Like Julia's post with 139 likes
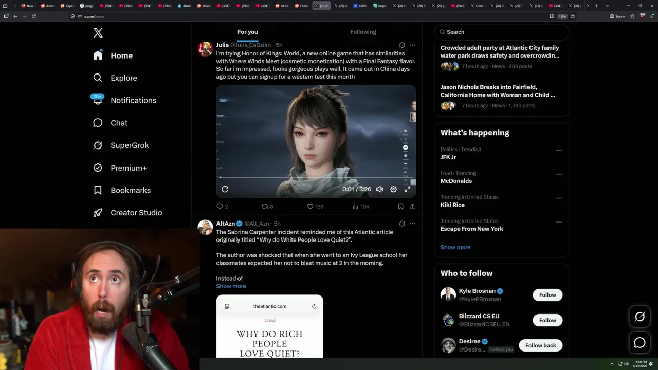The height and width of the screenshot is (370, 658). point(315,207)
